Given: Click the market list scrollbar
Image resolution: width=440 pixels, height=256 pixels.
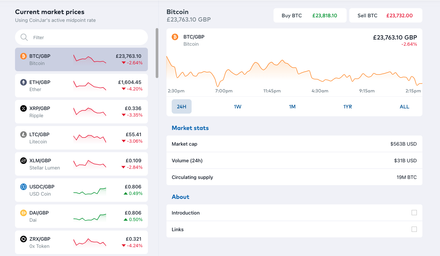Looking at the screenshot, I should click(x=157, y=53).
